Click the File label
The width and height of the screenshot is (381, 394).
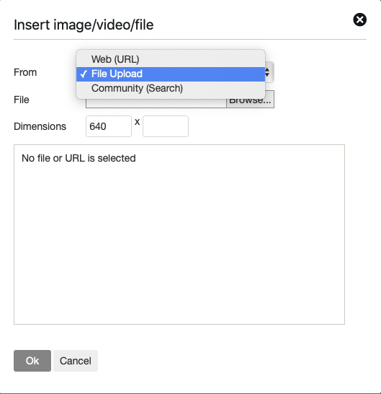coord(22,100)
